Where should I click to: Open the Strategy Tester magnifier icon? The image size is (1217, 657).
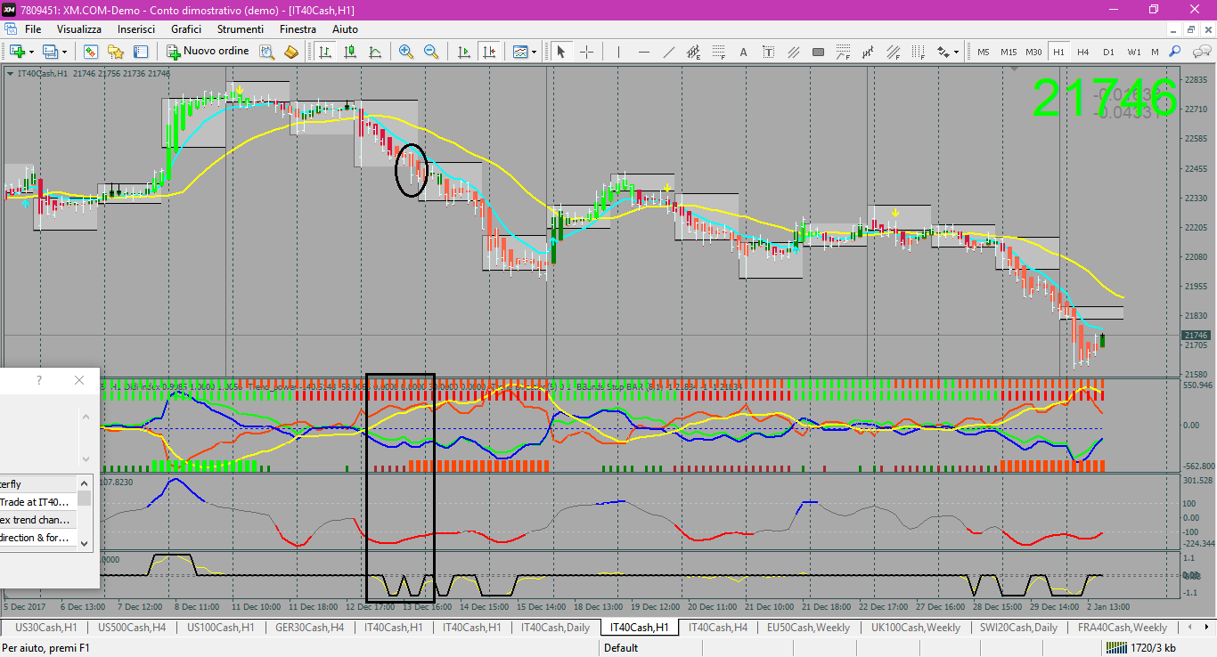[267, 52]
